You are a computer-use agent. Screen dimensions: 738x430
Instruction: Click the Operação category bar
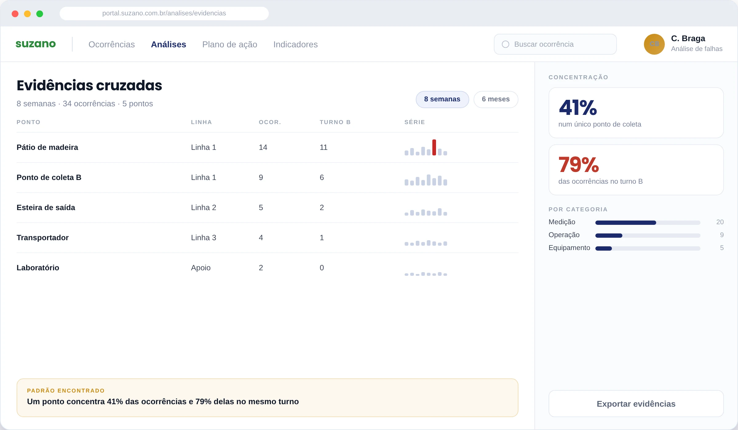coord(648,235)
